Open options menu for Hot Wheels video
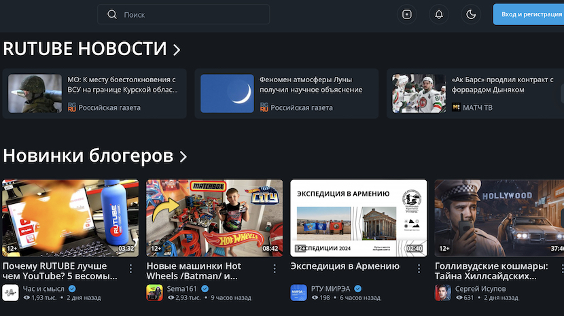This screenshot has width=564, height=316. tap(275, 268)
